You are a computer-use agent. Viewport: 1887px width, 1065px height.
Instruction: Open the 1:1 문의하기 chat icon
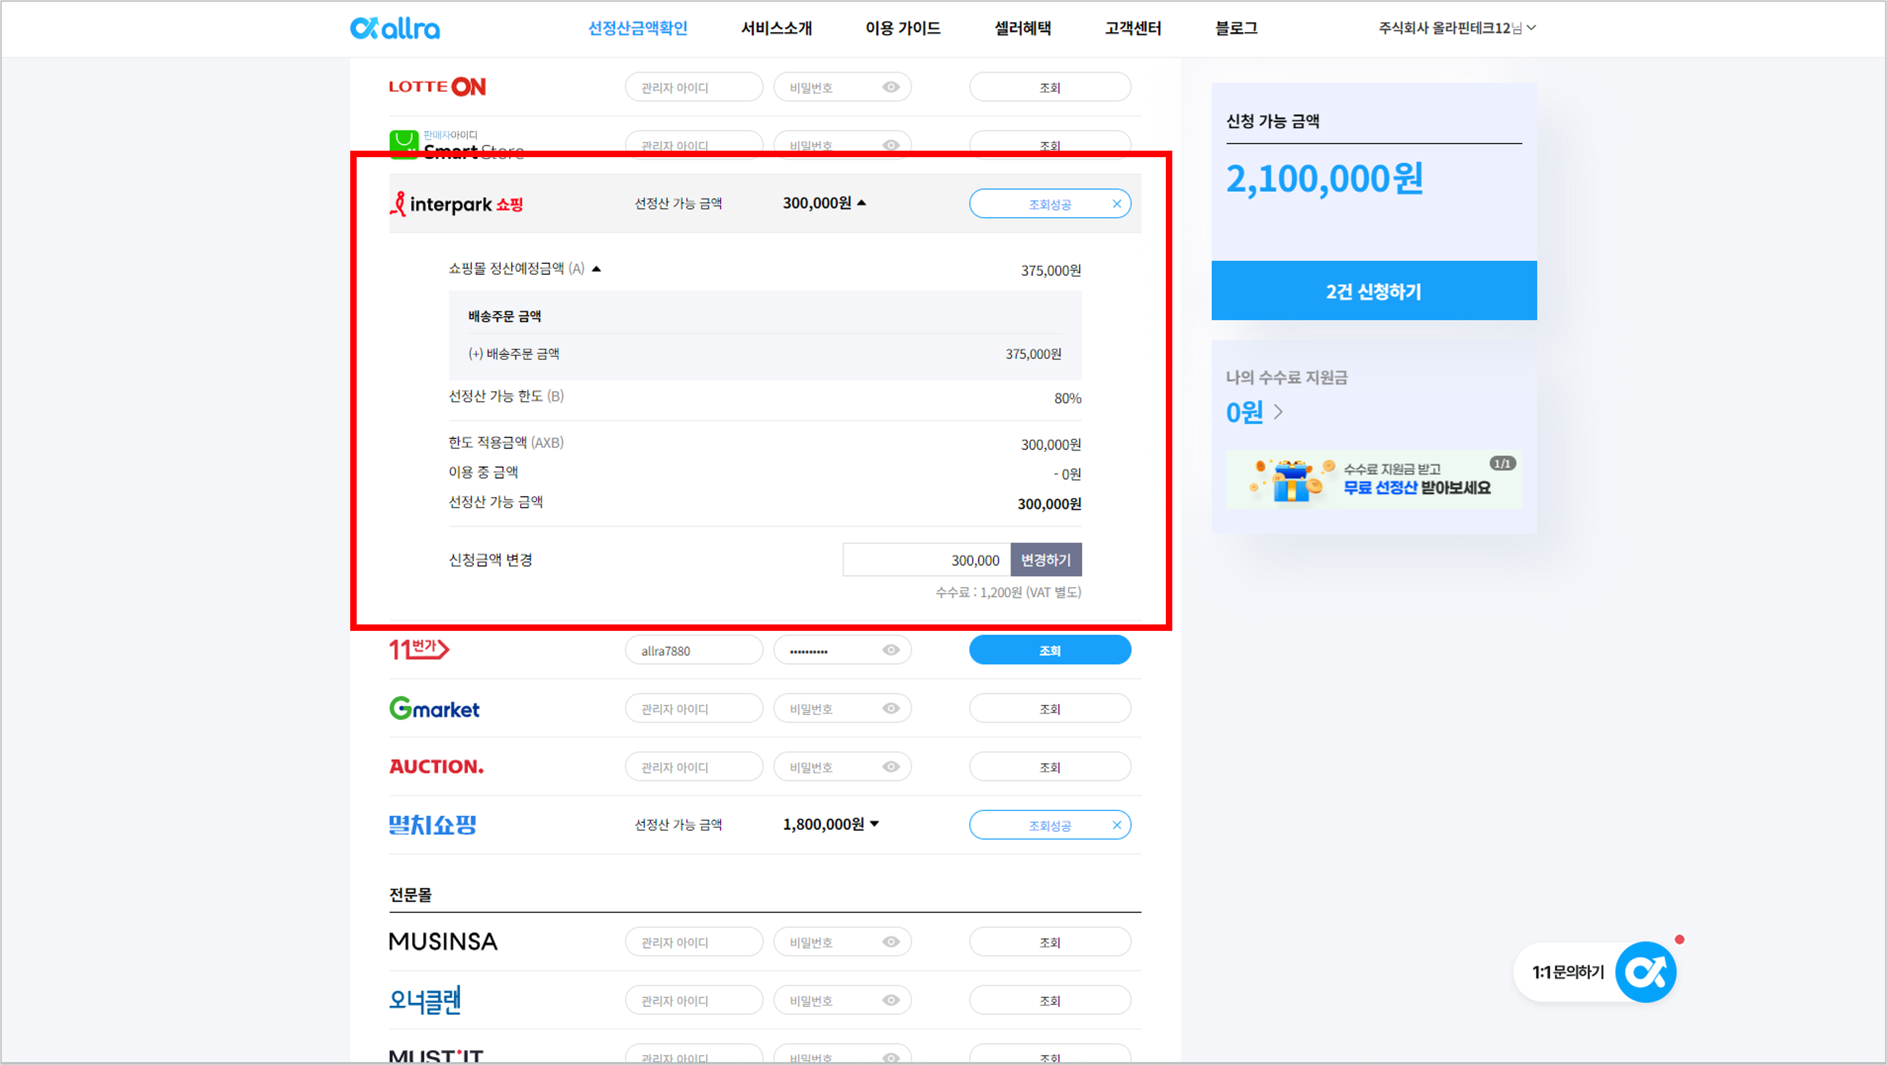click(1645, 972)
